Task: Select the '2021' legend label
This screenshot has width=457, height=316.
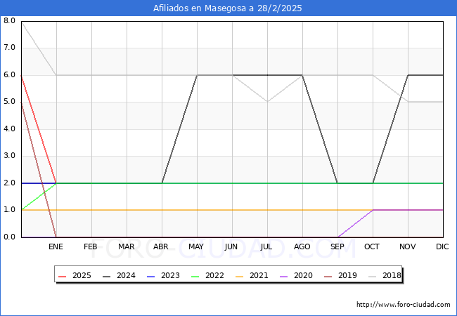Action: [259, 275]
